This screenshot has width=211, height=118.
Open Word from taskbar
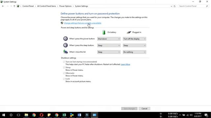tap(79, 115)
